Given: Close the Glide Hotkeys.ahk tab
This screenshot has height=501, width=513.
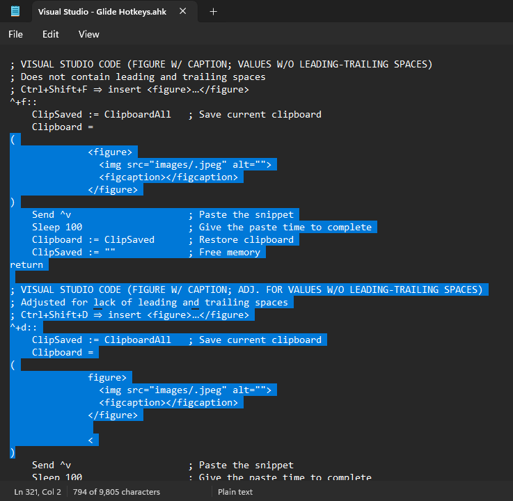Looking at the screenshot, I should [182, 11].
